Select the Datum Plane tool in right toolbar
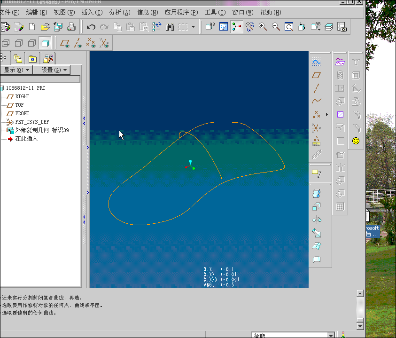This screenshot has height=338, width=396. (317, 75)
